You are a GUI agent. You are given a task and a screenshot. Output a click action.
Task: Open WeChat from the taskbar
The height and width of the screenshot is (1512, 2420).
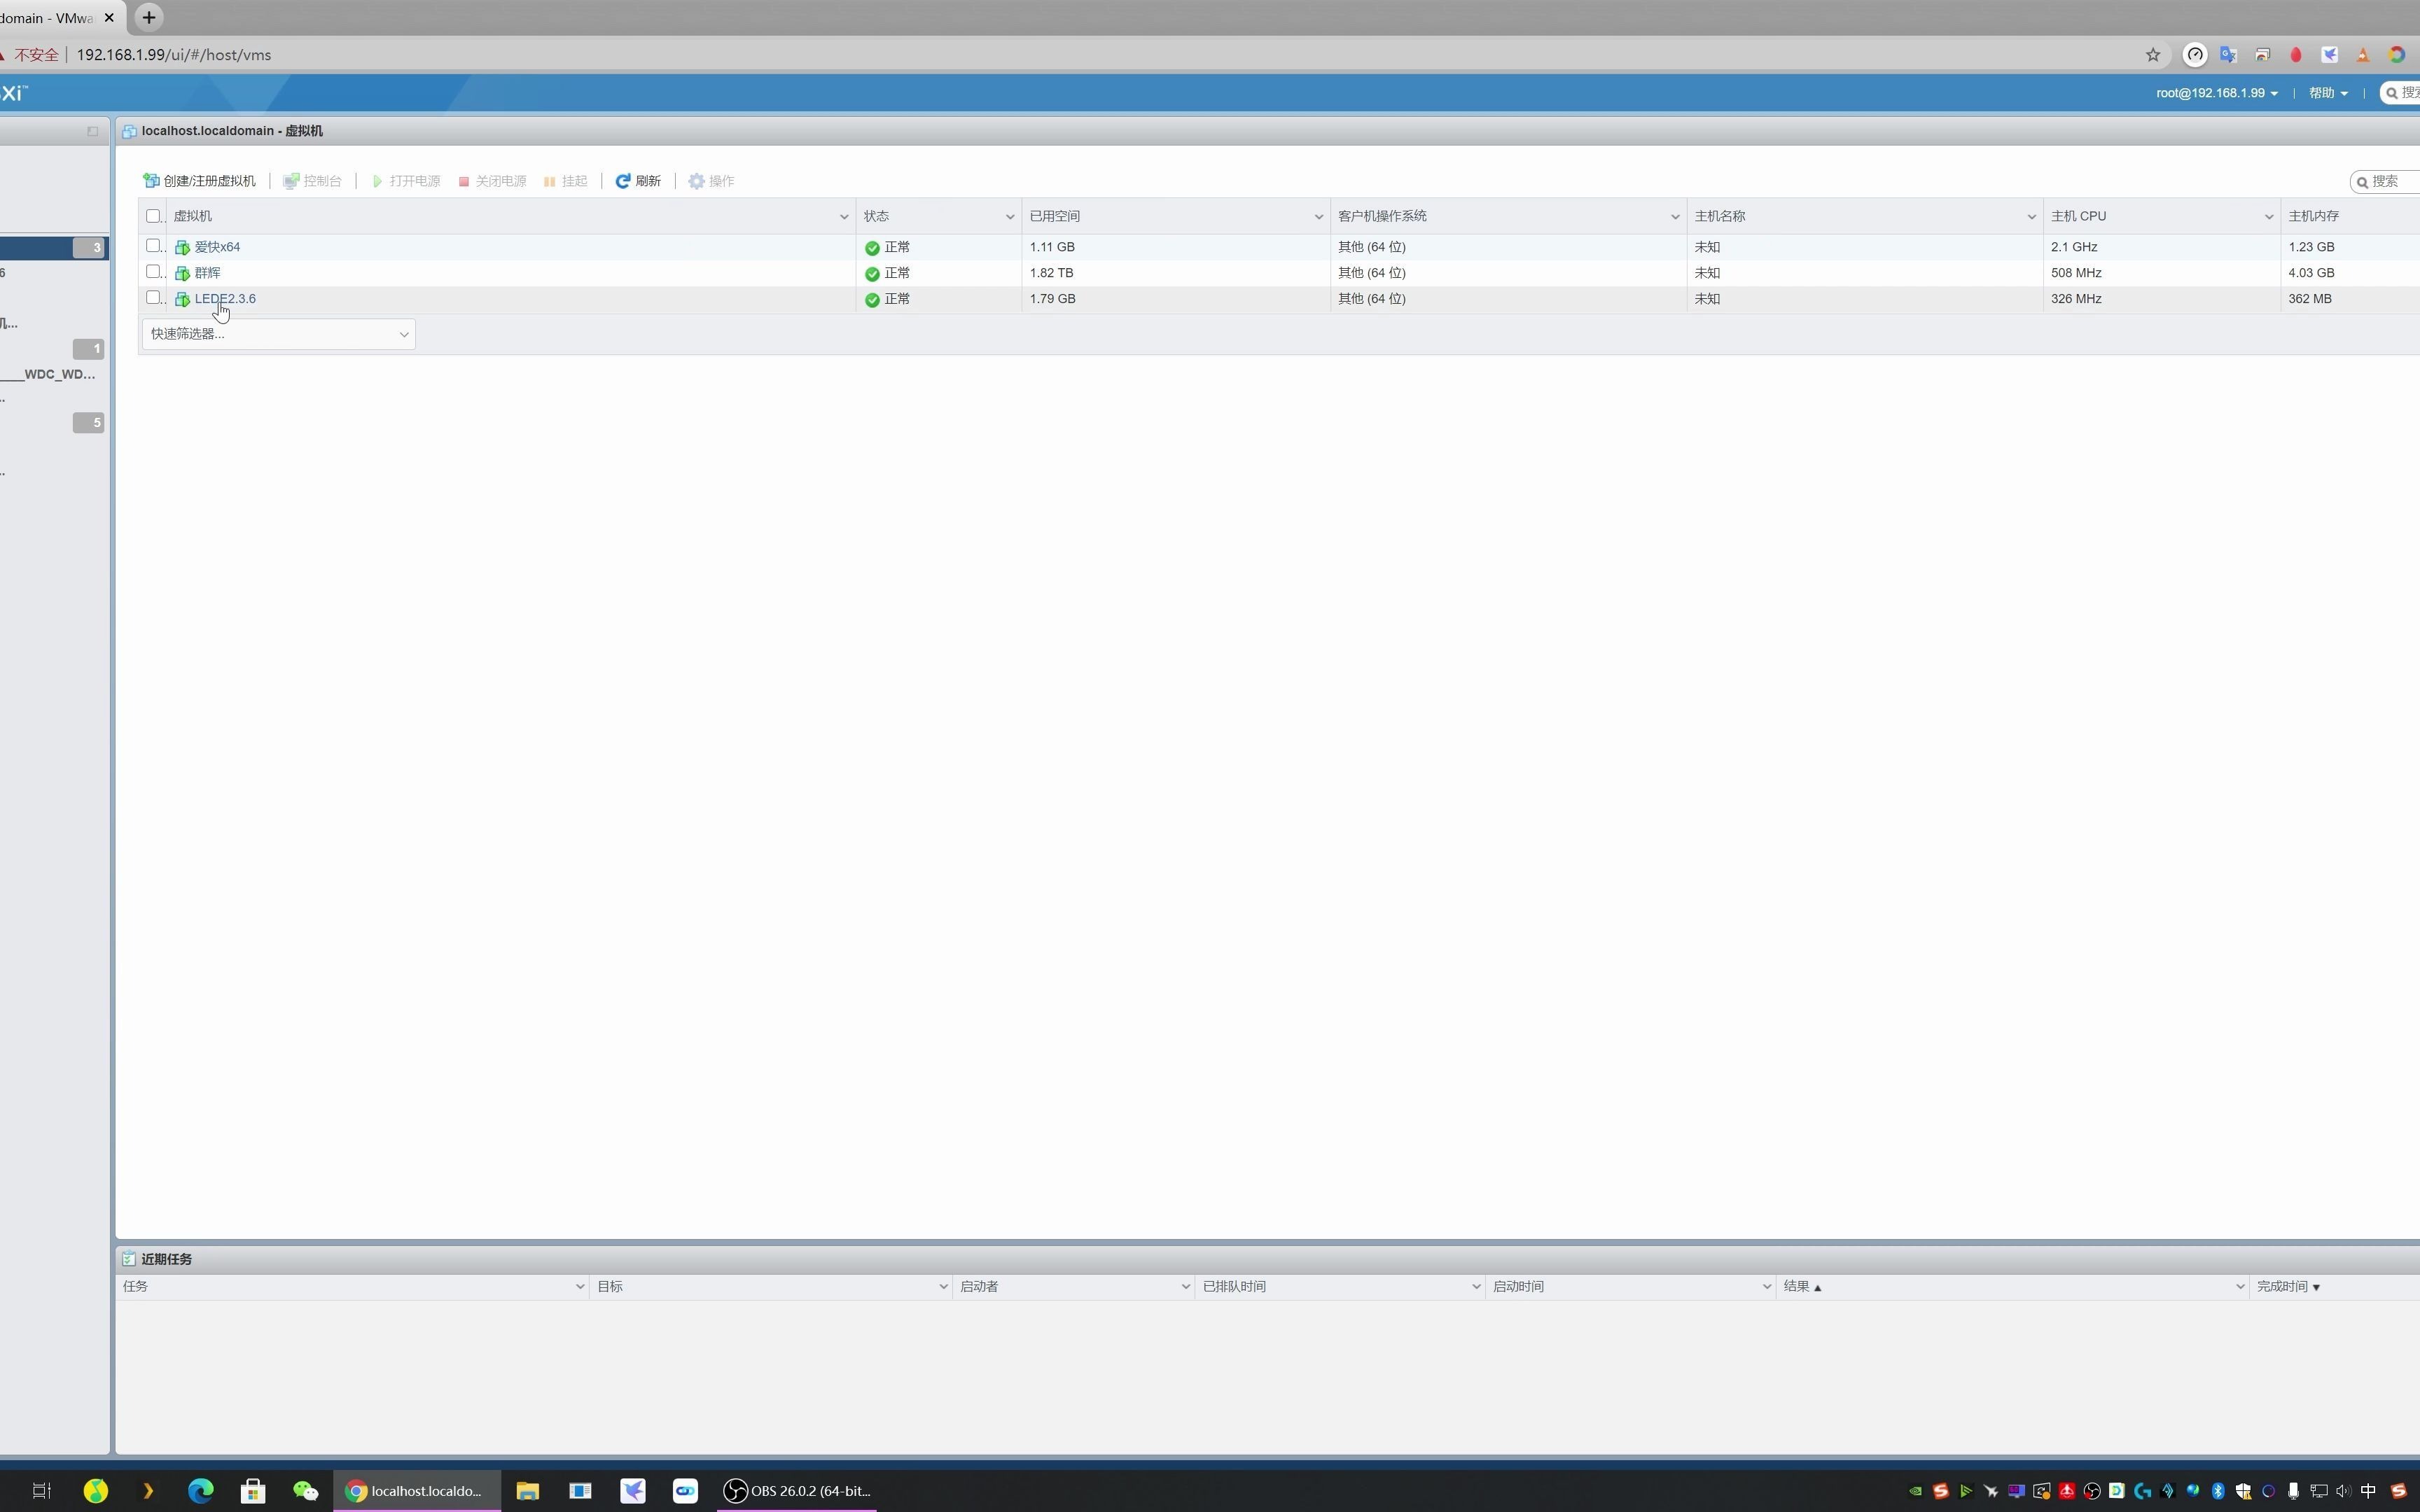tap(305, 1490)
